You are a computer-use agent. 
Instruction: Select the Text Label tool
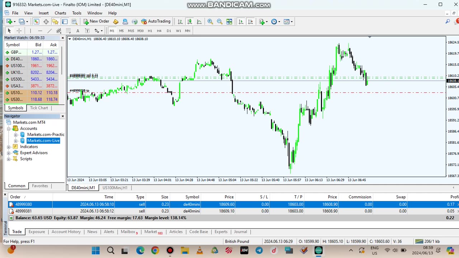coord(87,31)
